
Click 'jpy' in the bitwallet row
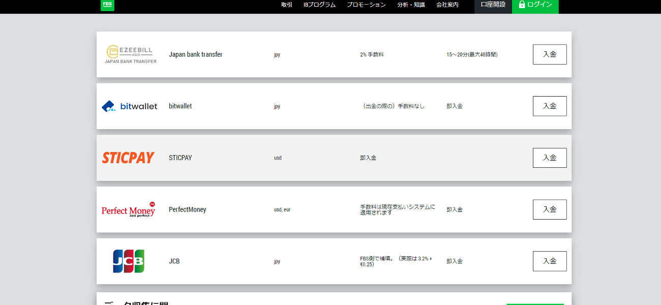pyautogui.click(x=277, y=107)
